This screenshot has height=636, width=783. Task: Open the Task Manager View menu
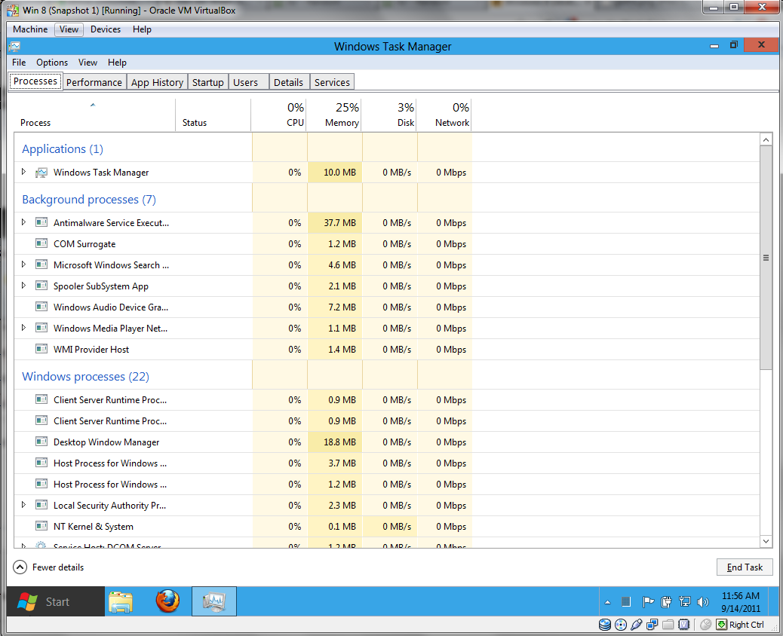[x=88, y=63]
